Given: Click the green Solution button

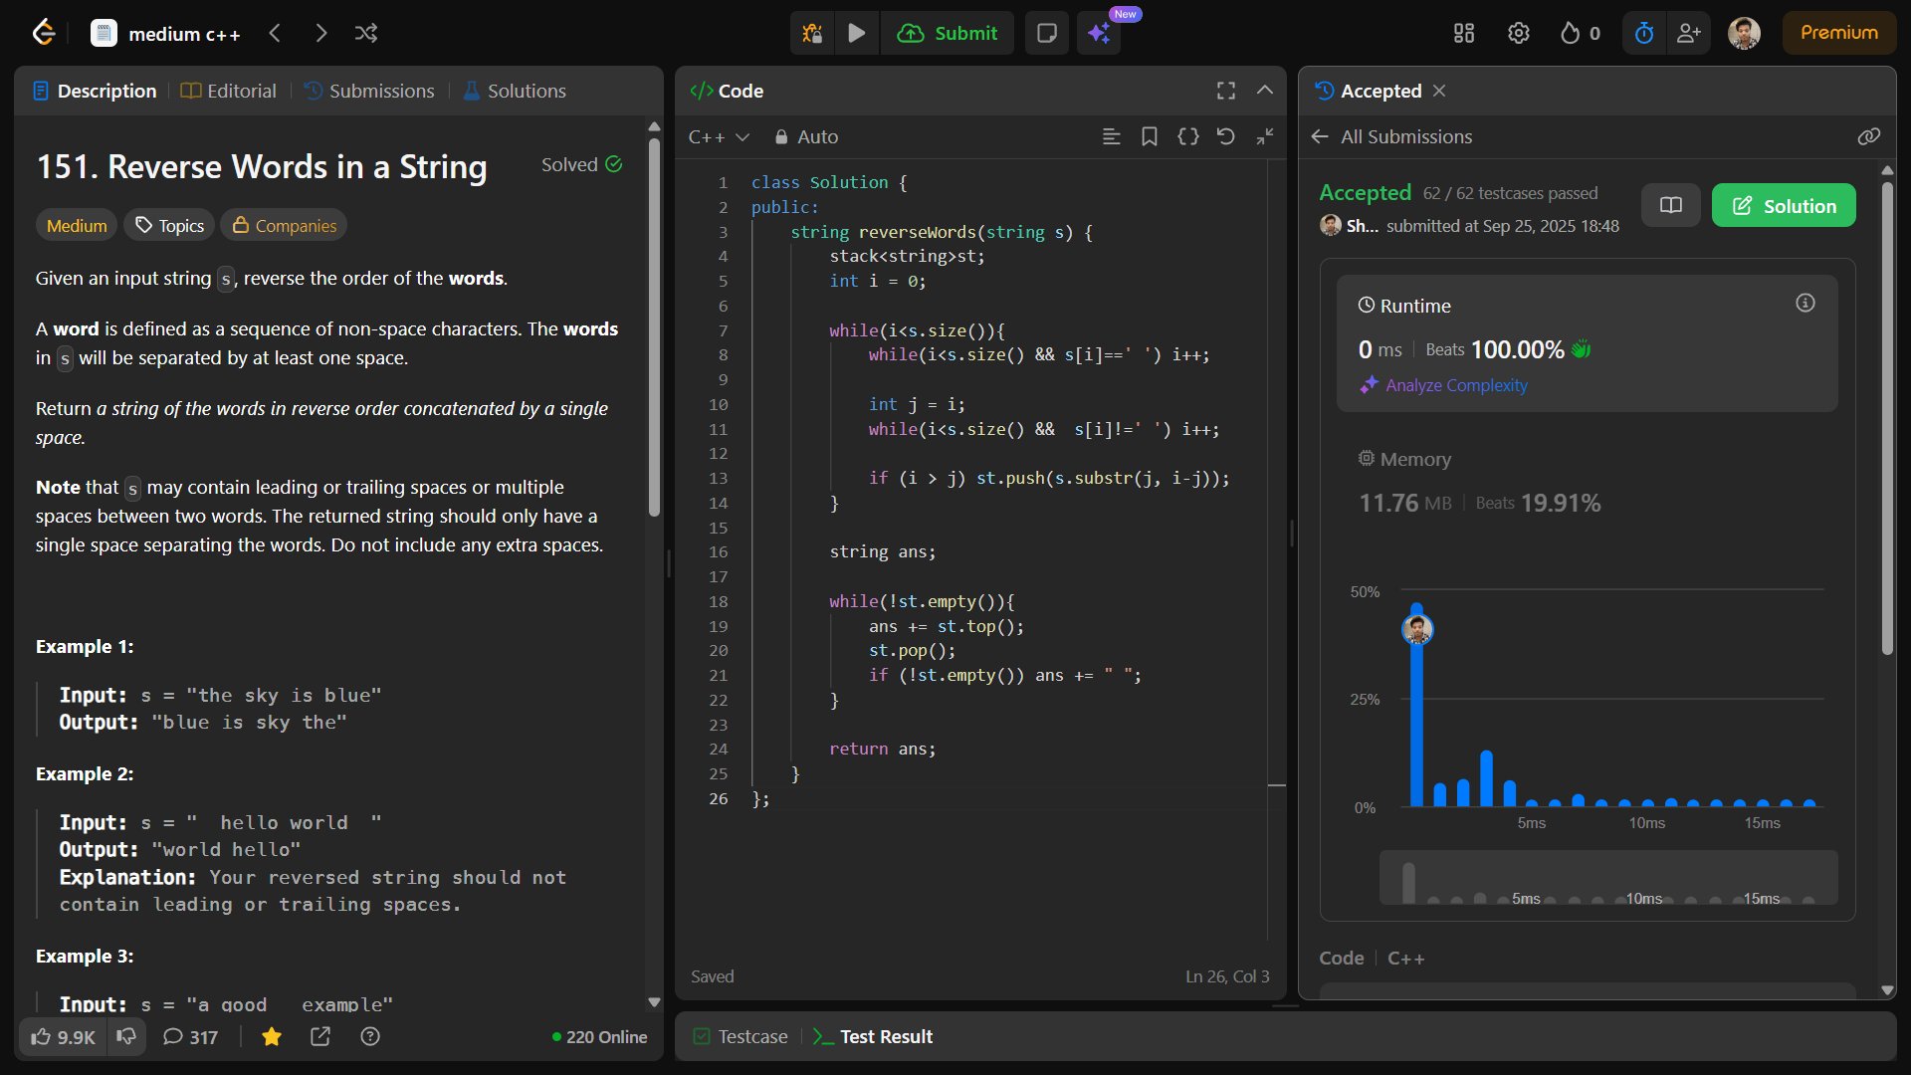Looking at the screenshot, I should (1783, 206).
